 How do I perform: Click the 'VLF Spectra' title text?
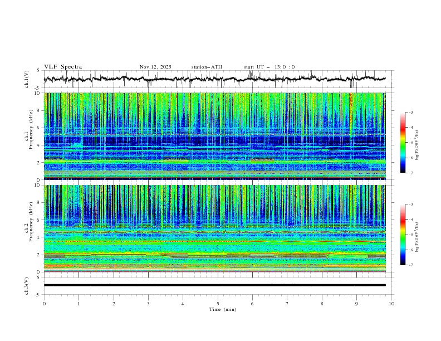click(63, 67)
